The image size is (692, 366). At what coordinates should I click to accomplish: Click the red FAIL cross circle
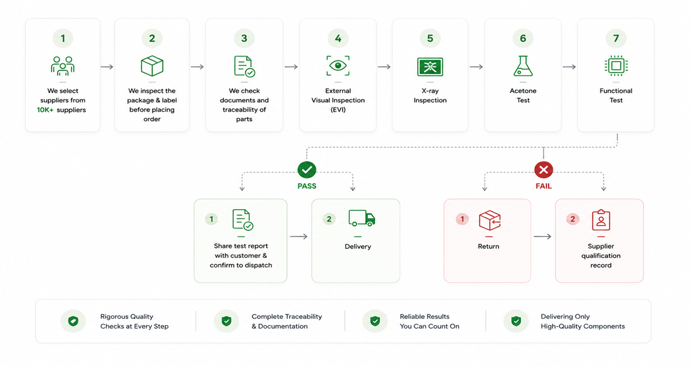coord(544,170)
